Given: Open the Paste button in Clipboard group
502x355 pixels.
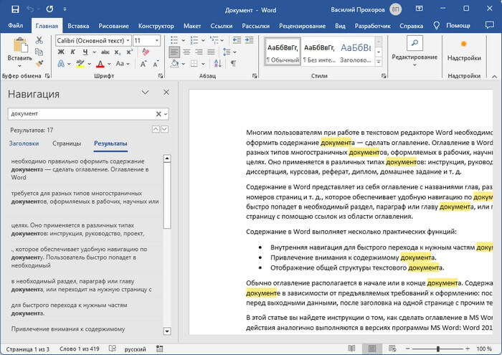Looking at the screenshot, I should pos(20,52).
